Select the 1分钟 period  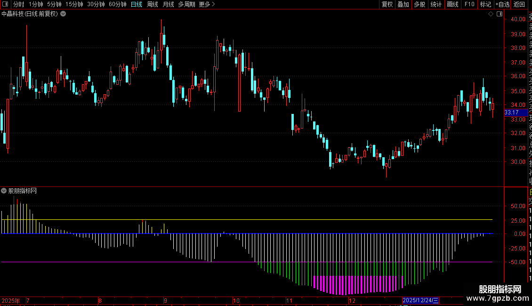pyautogui.click(x=36, y=4)
